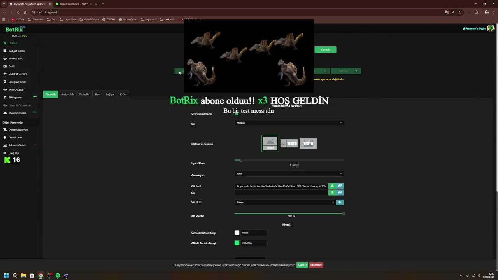Open Chrome three-dot menu
Viewport: 498px width, 280px height.
pos(494,12)
